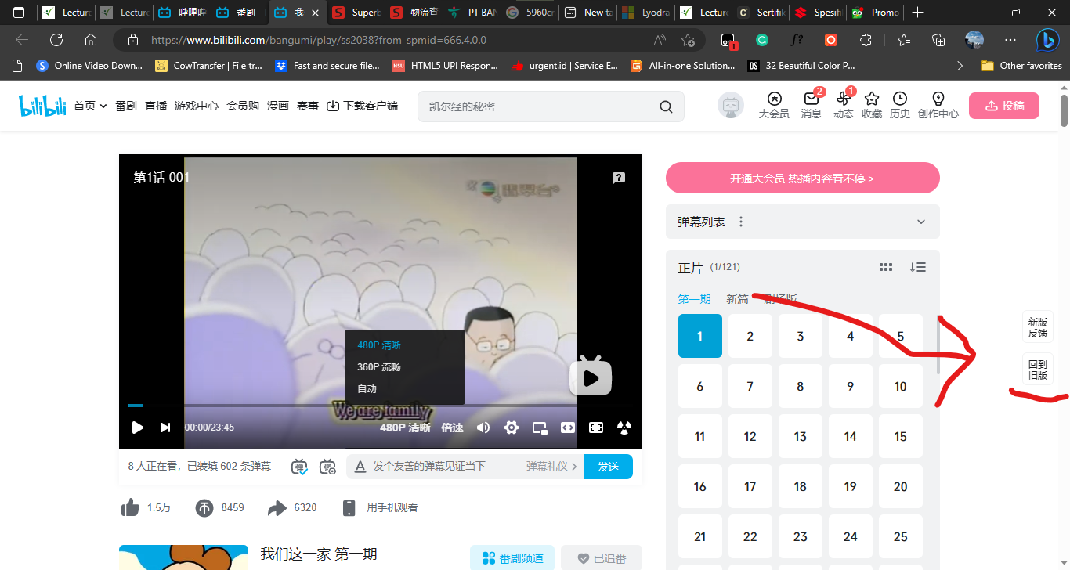The width and height of the screenshot is (1070, 570).
Task: Seek on the video progress bar
Action: pyautogui.click(x=381, y=406)
